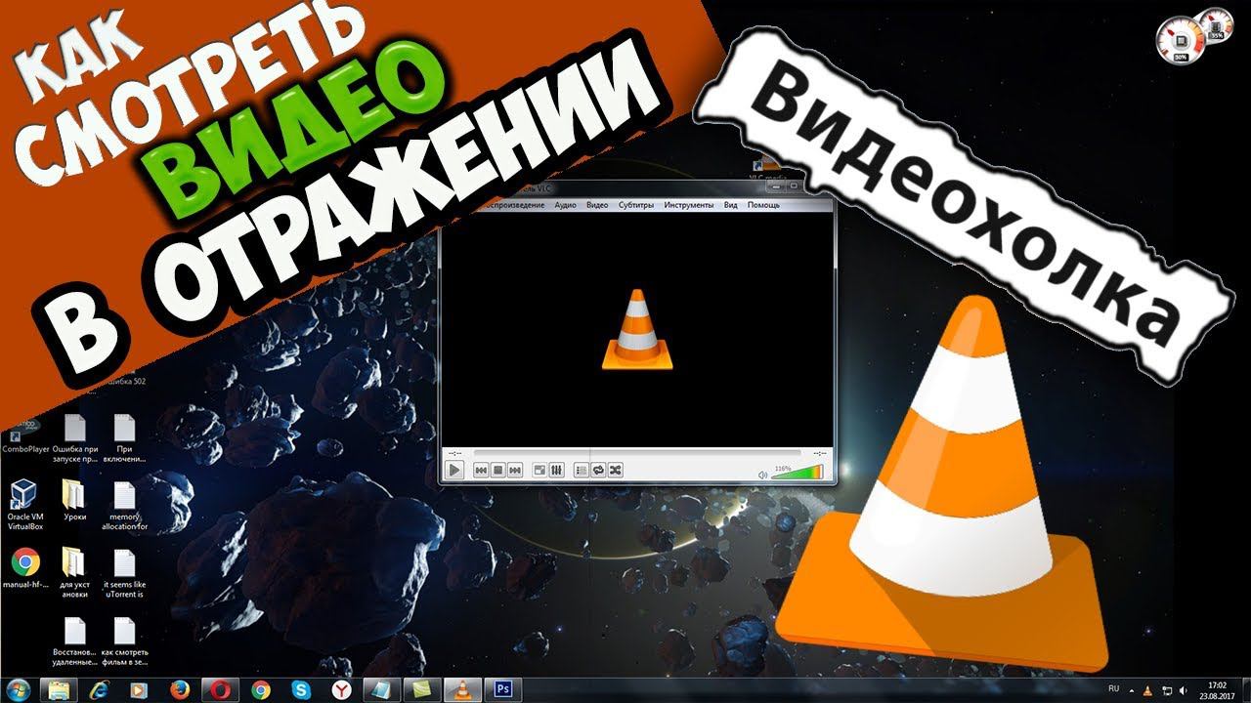Show hidden system tray icons

1133,689
